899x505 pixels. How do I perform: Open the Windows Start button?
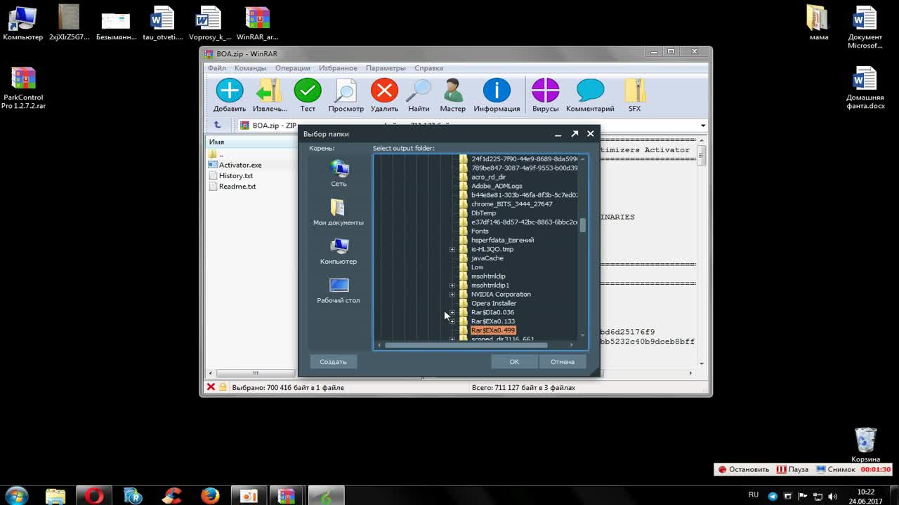tap(15, 496)
